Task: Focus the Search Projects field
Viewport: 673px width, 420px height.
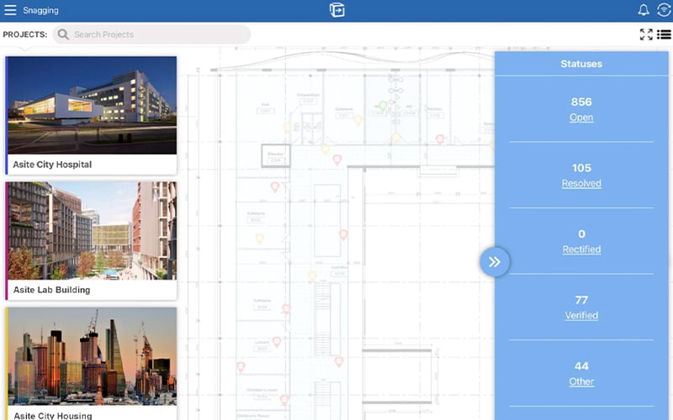Action: (151, 34)
